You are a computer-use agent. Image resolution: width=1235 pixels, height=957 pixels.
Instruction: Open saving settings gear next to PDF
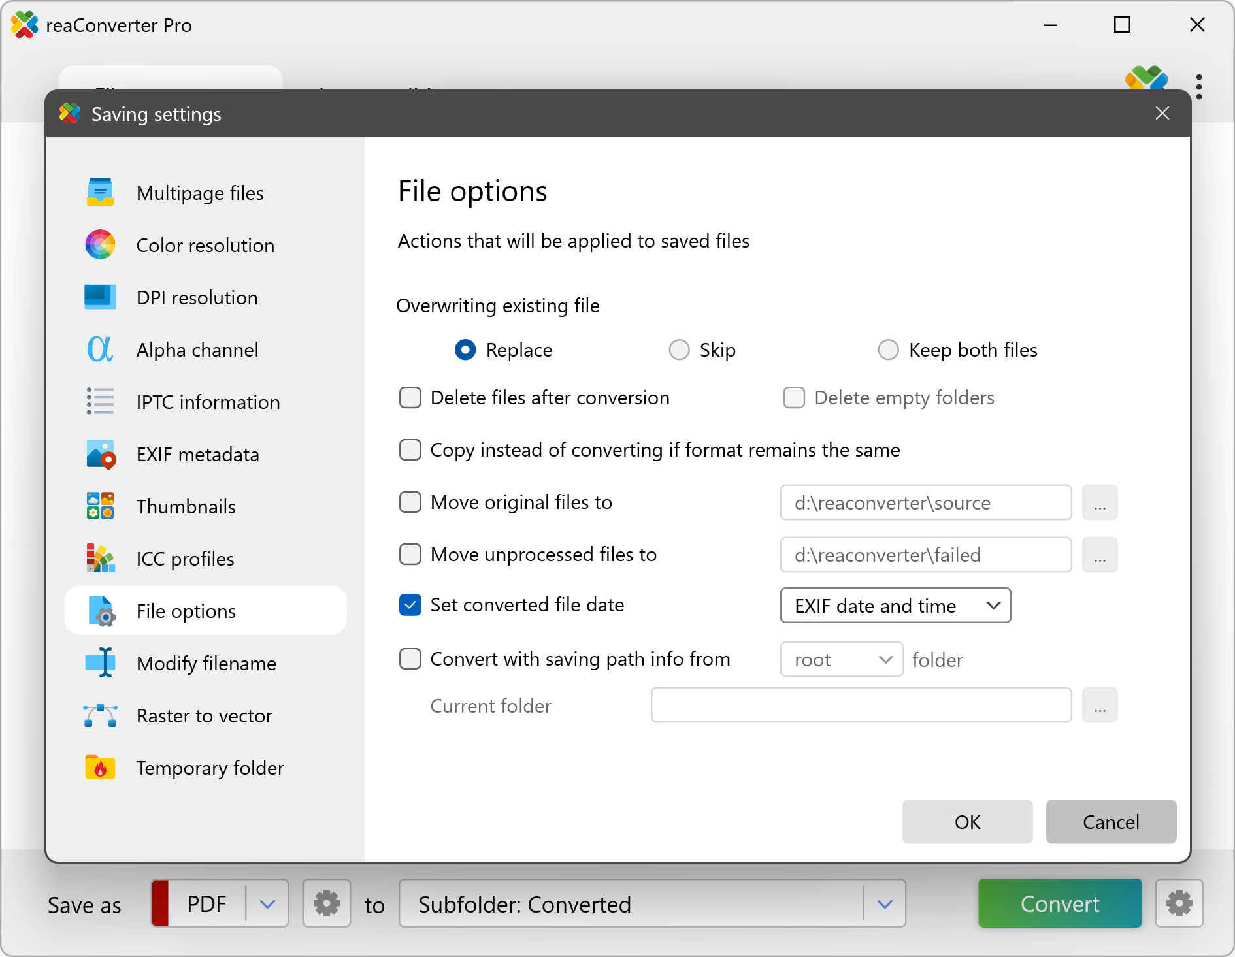(x=326, y=903)
